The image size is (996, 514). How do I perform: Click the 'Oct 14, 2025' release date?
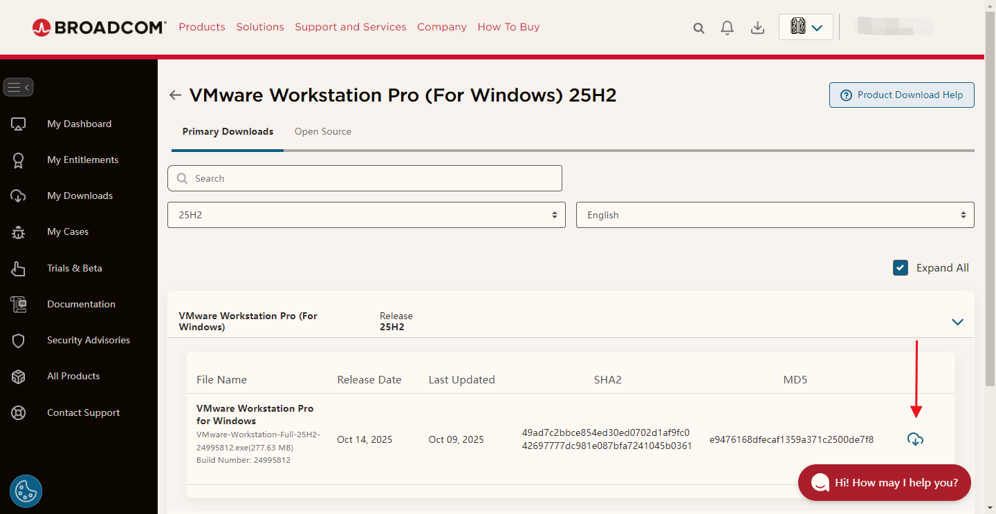(x=366, y=439)
